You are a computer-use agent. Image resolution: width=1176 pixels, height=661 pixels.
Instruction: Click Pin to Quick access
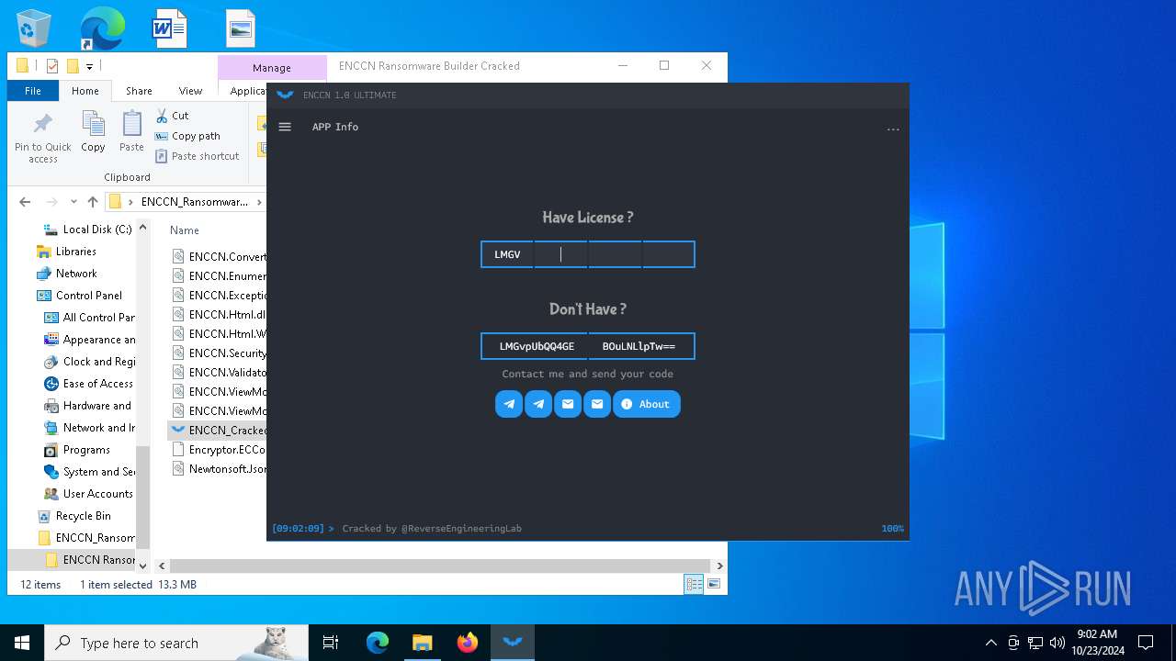coord(43,138)
